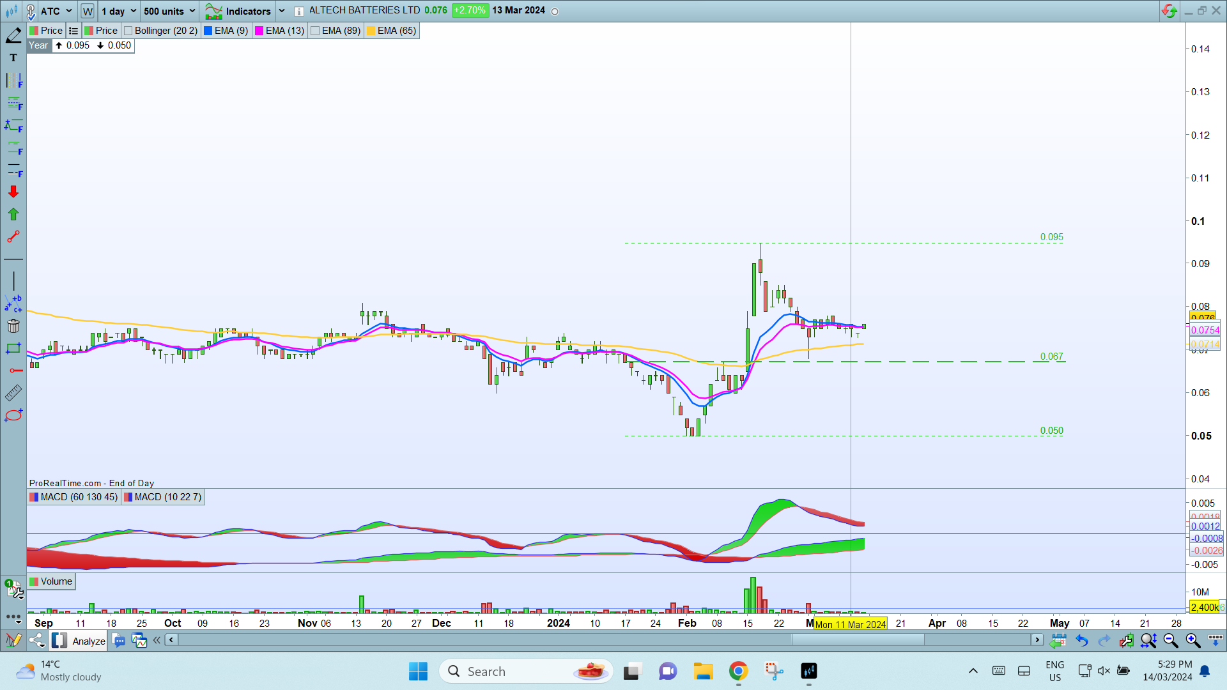The width and height of the screenshot is (1227, 690).
Task: Click the left arrow of the time scrollbar
Action: click(x=171, y=640)
